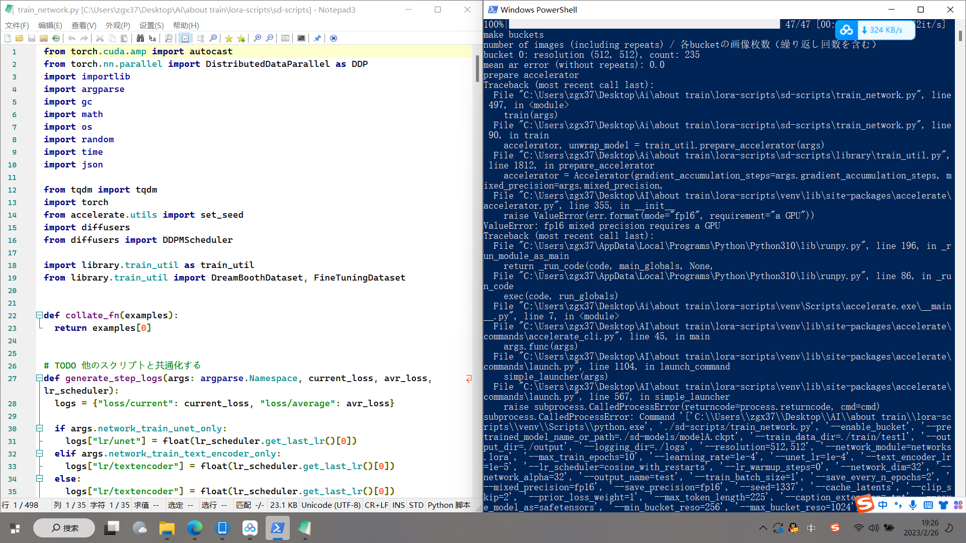Create a new file in Notepad3 toolbar
The height and width of the screenshot is (543, 966).
pyautogui.click(x=8, y=38)
